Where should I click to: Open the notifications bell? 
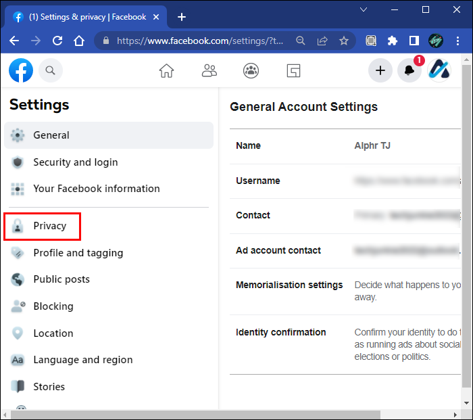click(409, 70)
